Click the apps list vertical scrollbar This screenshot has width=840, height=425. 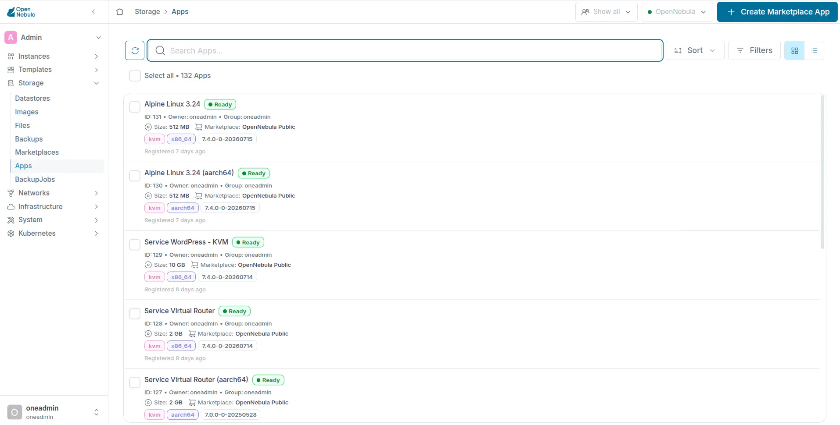tap(822, 172)
